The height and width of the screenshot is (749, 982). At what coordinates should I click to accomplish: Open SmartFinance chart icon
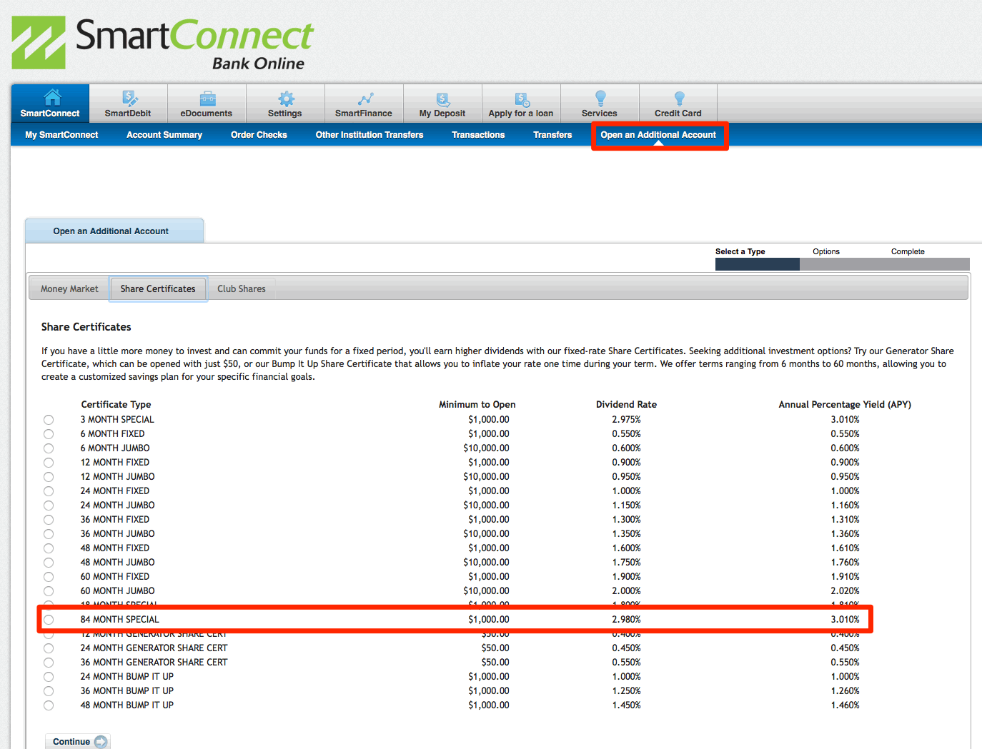click(x=365, y=99)
